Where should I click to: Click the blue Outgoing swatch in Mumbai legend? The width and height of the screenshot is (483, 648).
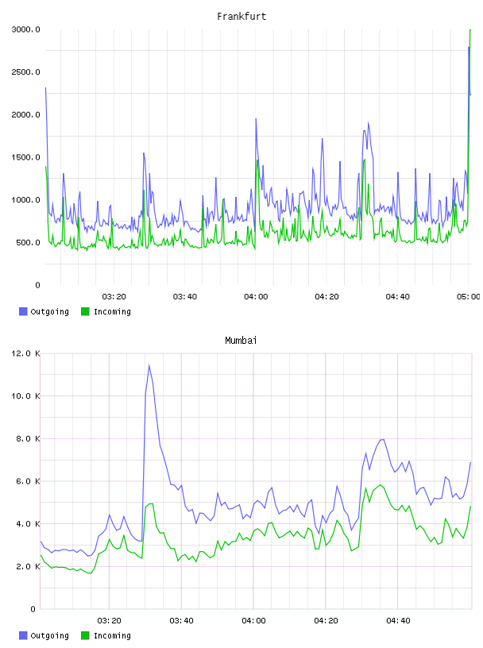(x=23, y=635)
